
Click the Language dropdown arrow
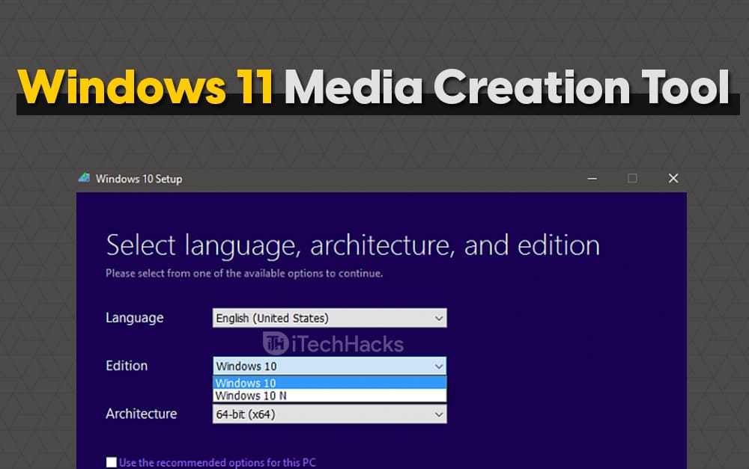tap(440, 318)
